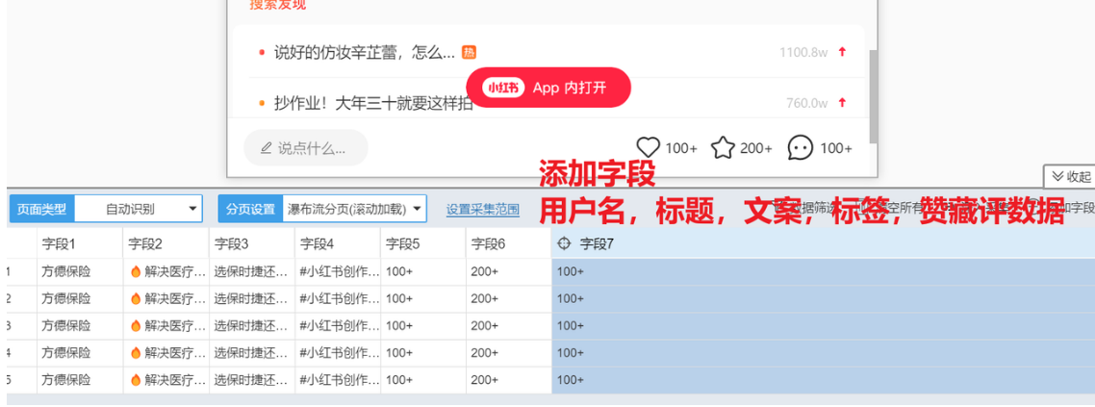Open the 页面类型 自动识别 dropdown
Viewport: 1095px width, 407px height.
(139, 208)
